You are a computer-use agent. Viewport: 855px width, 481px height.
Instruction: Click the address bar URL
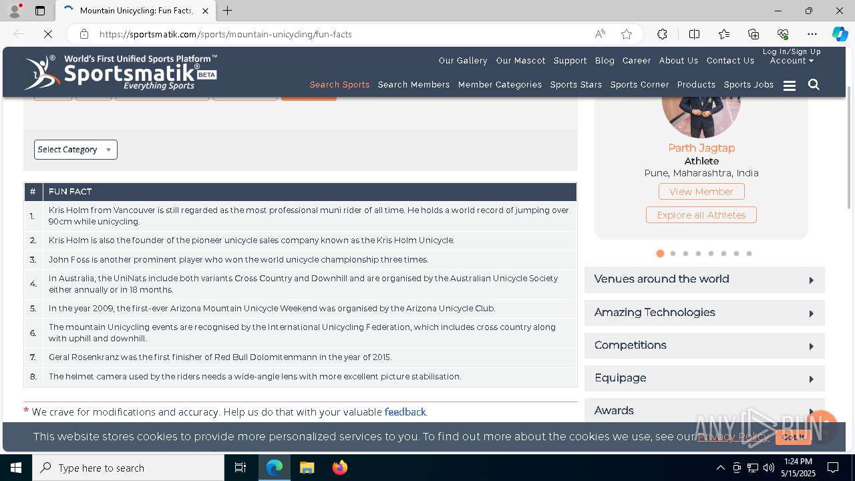coord(226,34)
